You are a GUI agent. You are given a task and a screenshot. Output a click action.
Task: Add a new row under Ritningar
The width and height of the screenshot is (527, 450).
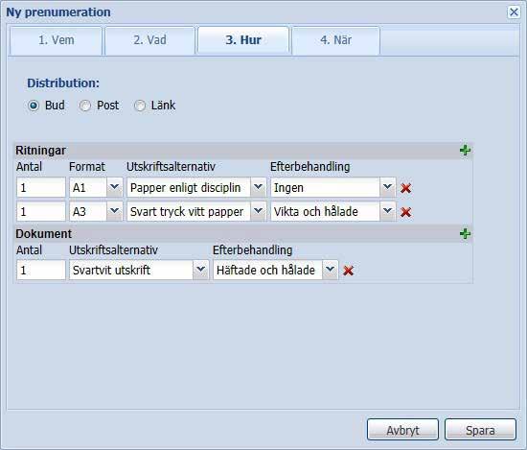pos(465,150)
